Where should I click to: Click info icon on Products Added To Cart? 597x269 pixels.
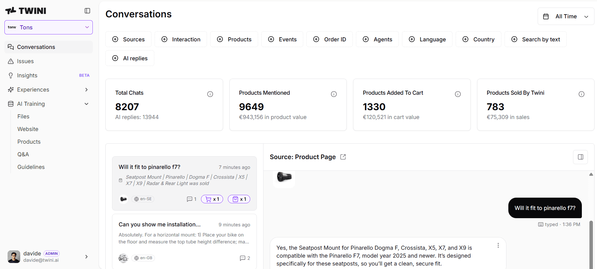coord(458,94)
